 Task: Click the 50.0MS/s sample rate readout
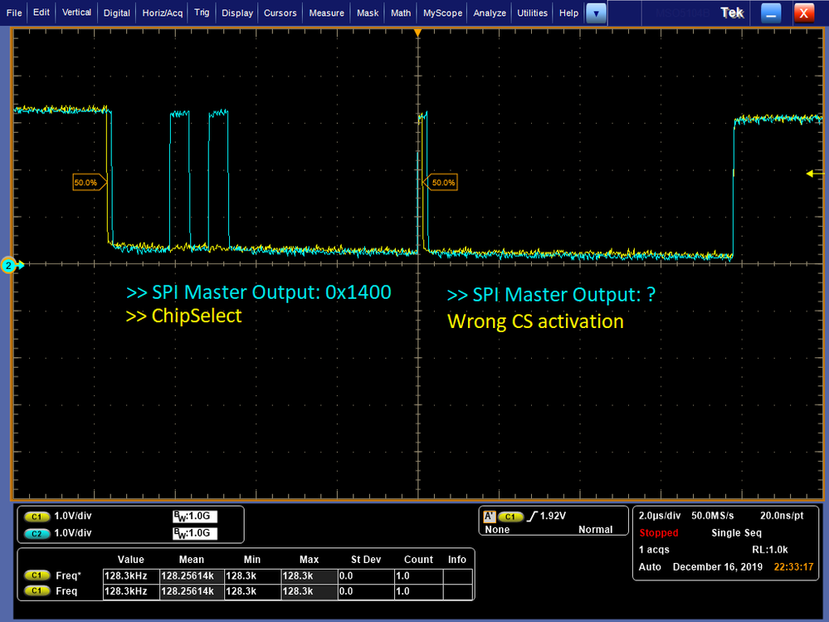(x=712, y=516)
